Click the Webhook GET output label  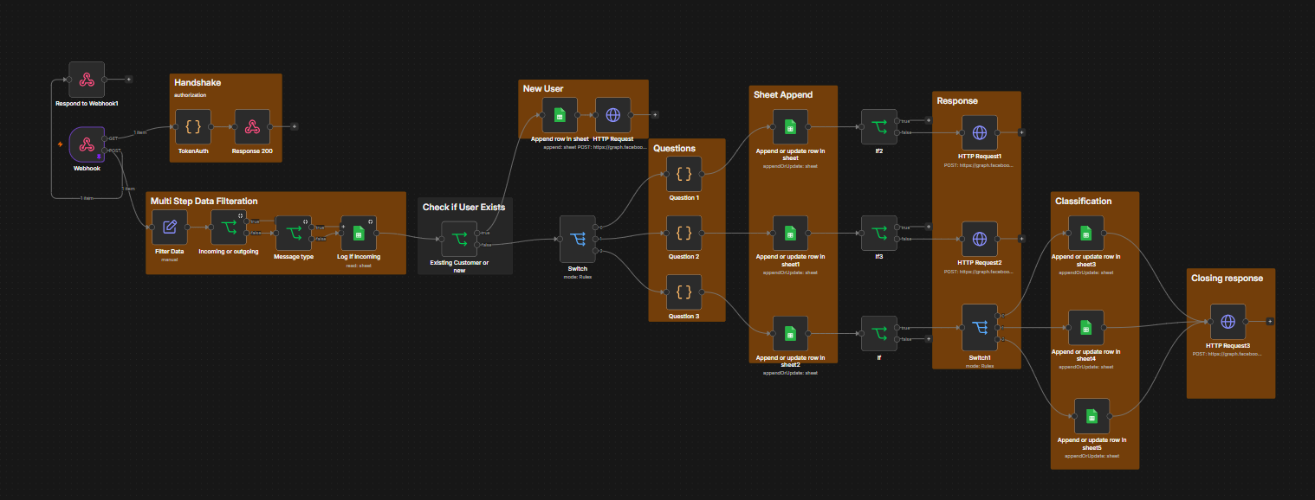coord(113,138)
